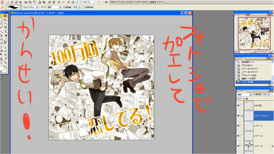Open the layer opacity 100% dropdown
This screenshot has width=274, height=154.
[269, 94]
